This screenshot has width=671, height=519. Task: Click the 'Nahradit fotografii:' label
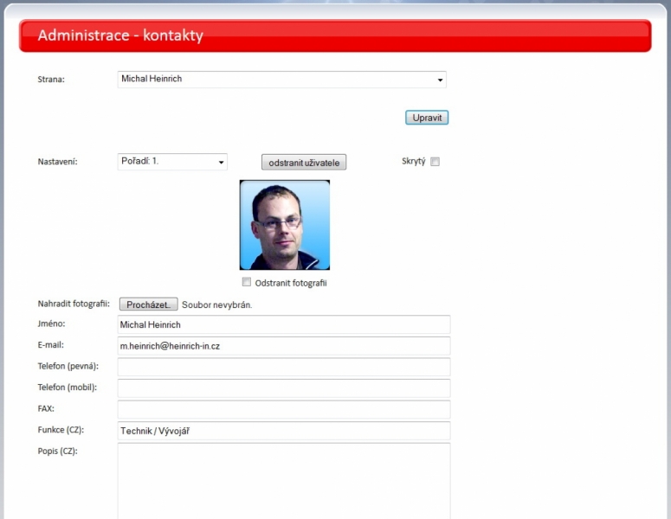(74, 304)
